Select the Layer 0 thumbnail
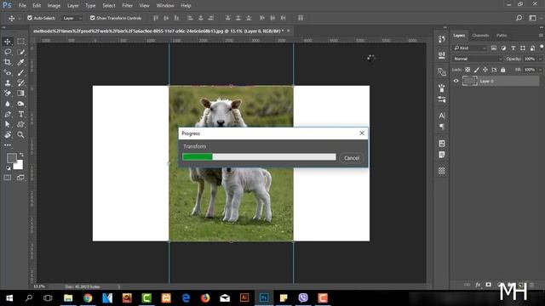The width and height of the screenshot is (545, 306). [x=470, y=82]
